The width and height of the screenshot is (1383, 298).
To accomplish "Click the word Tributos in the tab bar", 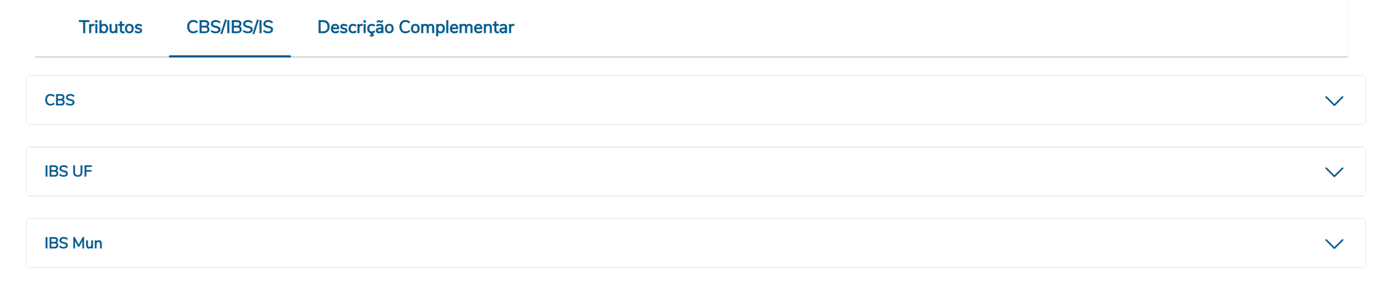I will 110,27.
